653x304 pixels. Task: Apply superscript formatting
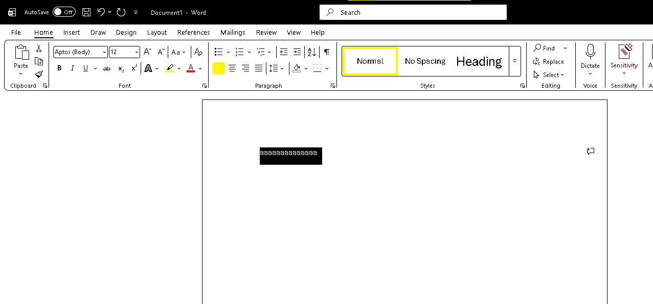134,68
